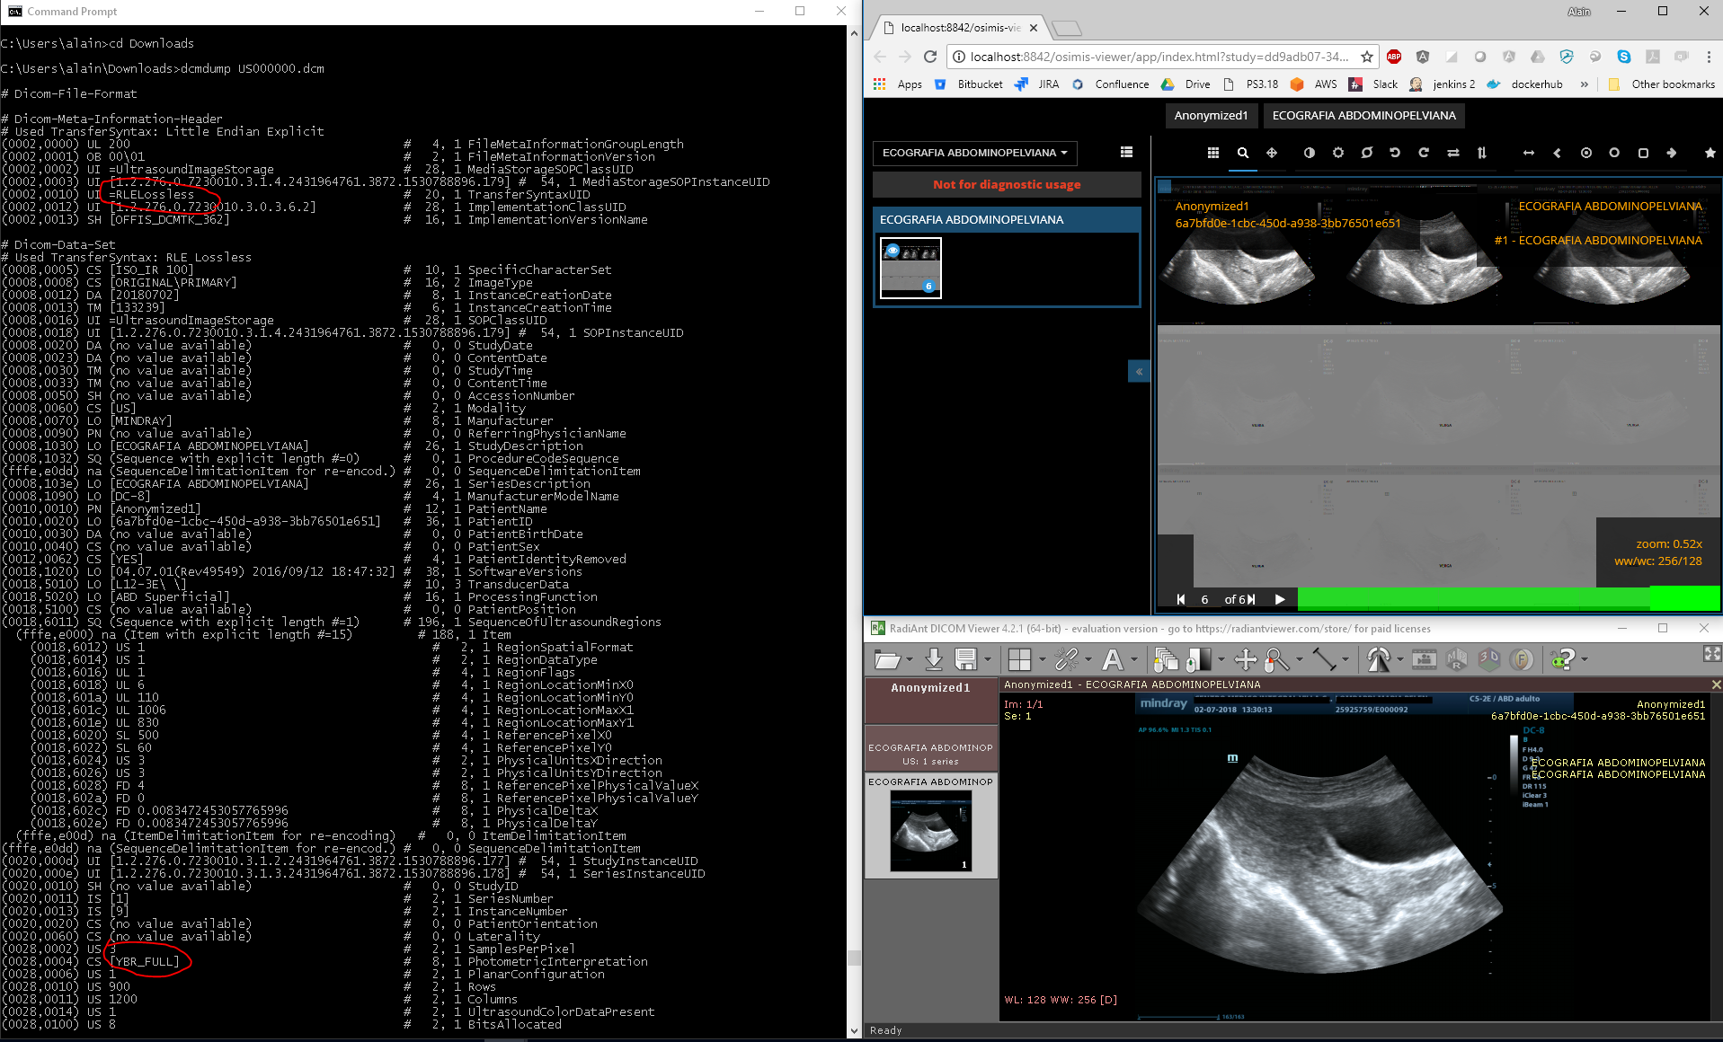Select the RadiAnt ultrasound series thumbnail

(930, 831)
